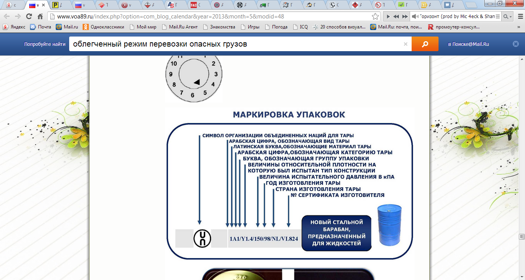Open the Погода bookmark
The image size is (525, 280).
[x=276, y=27]
